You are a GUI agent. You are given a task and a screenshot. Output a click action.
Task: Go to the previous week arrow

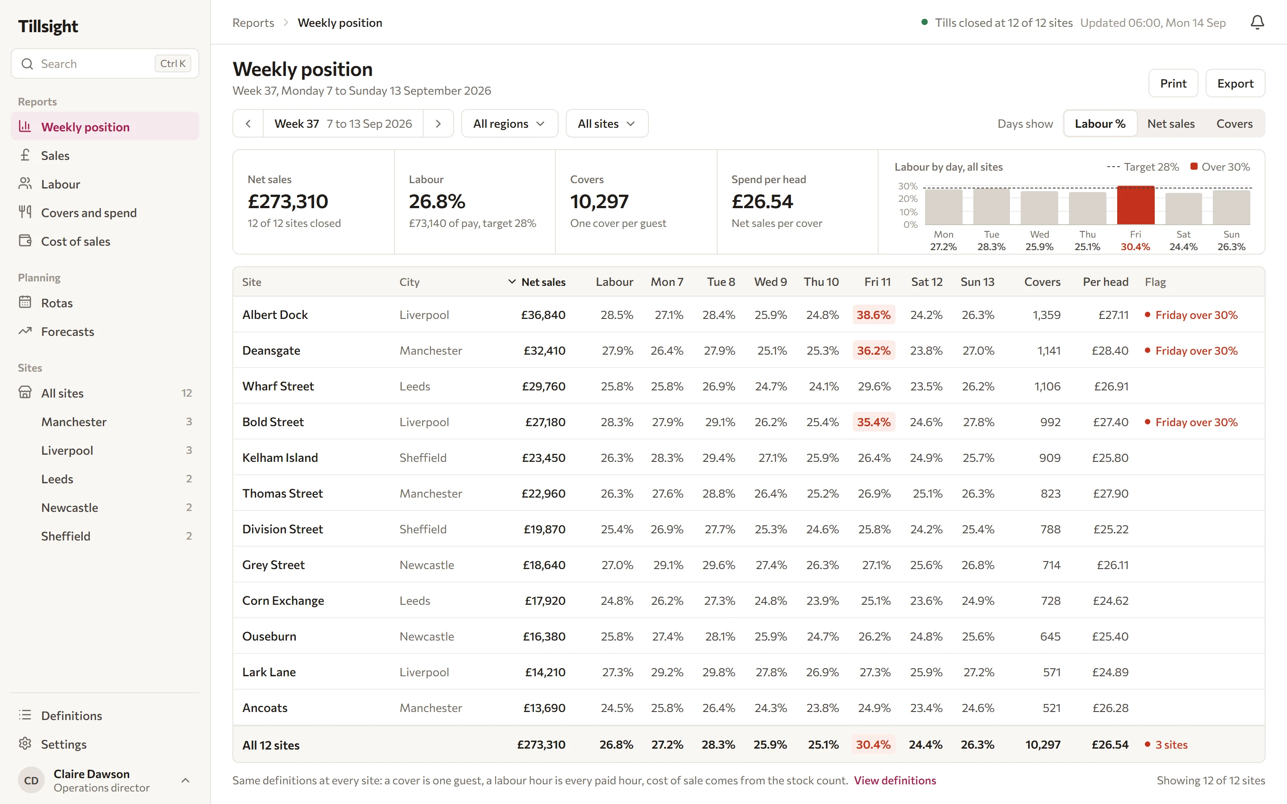pyautogui.click(x=248, y=123)
